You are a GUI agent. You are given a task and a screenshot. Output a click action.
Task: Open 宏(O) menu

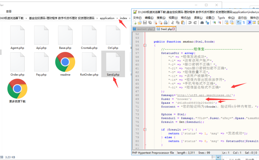[231, 18]
